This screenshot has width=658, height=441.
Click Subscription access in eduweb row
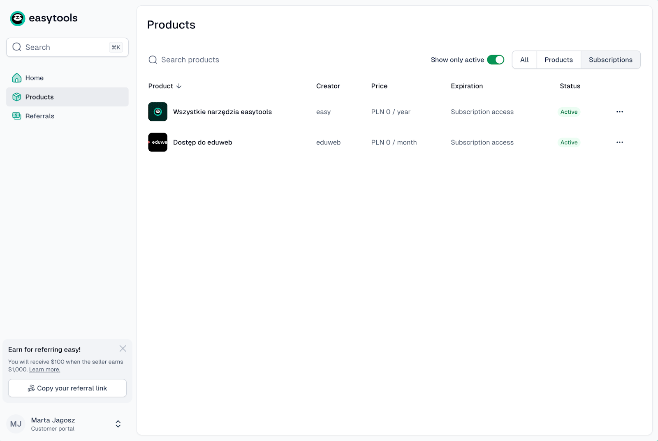coord(482,142)
